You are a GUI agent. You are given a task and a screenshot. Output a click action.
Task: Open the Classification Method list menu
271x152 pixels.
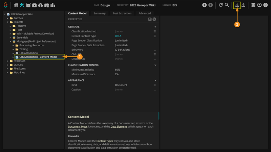point(155,31)
